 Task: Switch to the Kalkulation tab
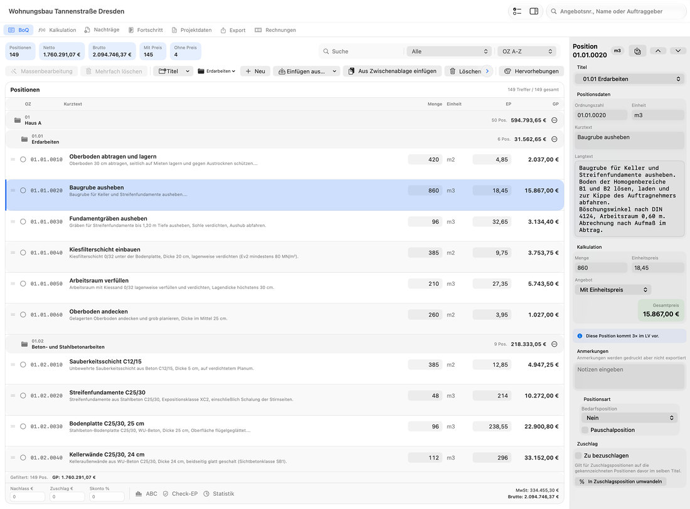57,30
